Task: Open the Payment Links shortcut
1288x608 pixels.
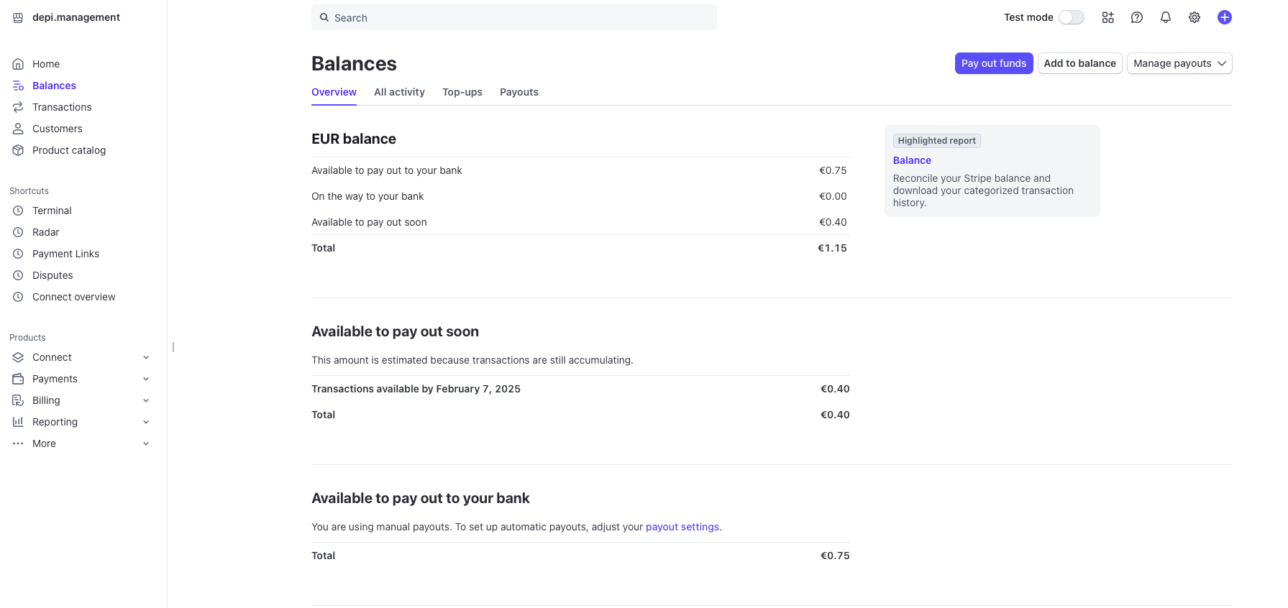Action: pos(66,254)
